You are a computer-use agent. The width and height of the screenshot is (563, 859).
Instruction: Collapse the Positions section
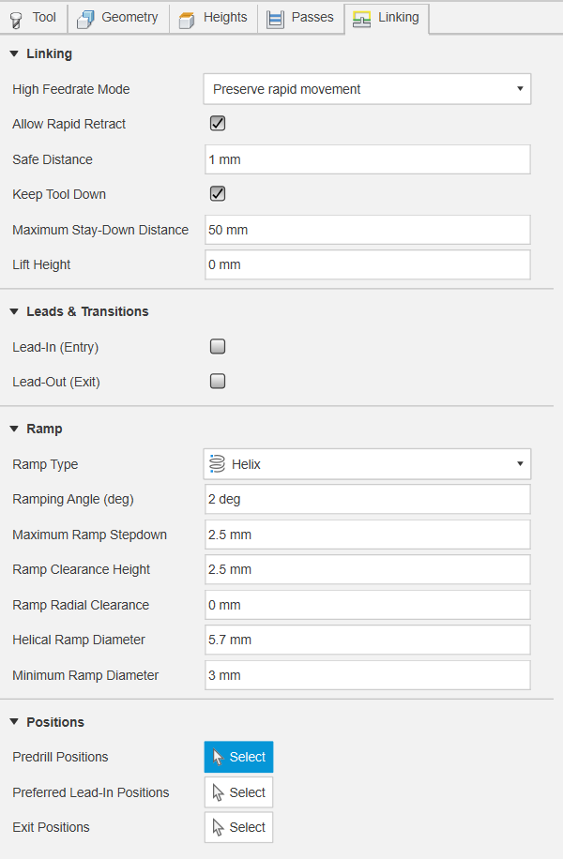point(14,722)
